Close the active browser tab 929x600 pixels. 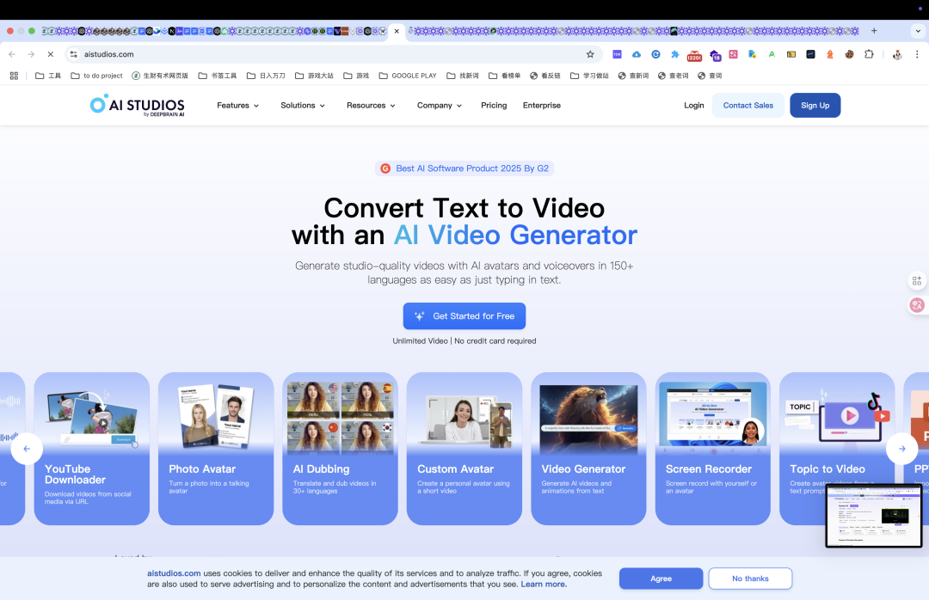click(x=397, y=31)
